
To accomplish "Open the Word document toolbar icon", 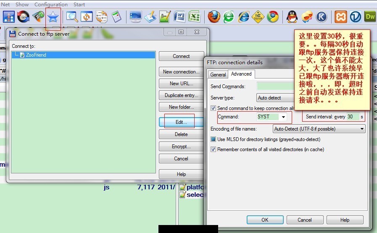I will click(179, 17).
